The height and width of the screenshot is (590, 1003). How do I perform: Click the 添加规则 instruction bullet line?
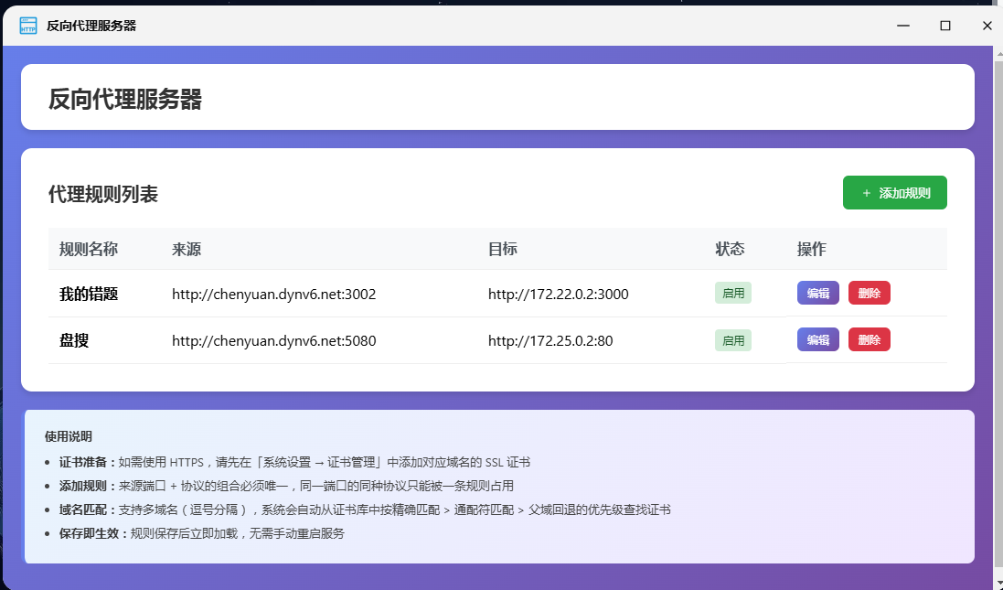[286, 486]
